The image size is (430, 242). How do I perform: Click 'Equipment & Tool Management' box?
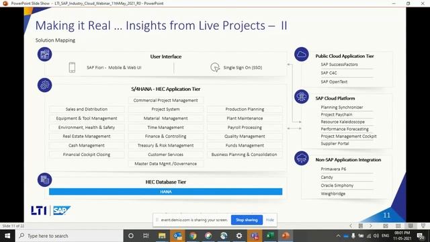87,118
